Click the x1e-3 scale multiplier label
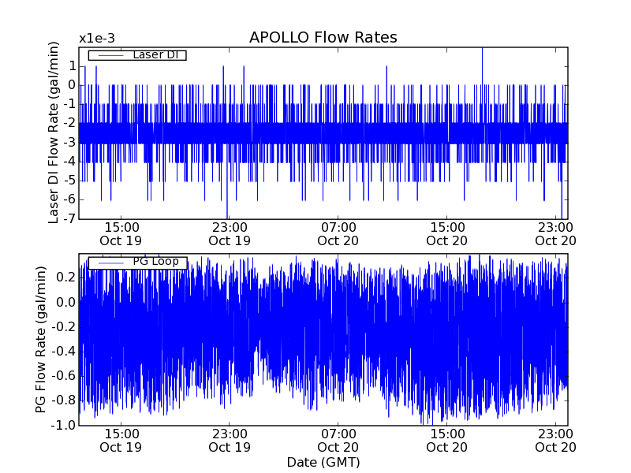 [97, 39]
